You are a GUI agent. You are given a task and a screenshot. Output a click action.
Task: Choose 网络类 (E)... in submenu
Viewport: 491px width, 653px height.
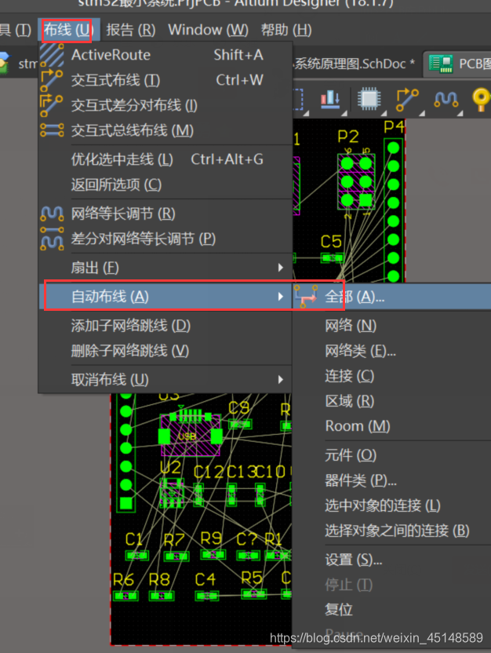392,351
